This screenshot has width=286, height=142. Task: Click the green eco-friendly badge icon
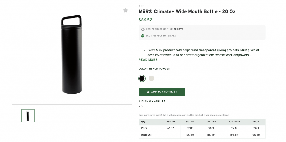[143, 36]
